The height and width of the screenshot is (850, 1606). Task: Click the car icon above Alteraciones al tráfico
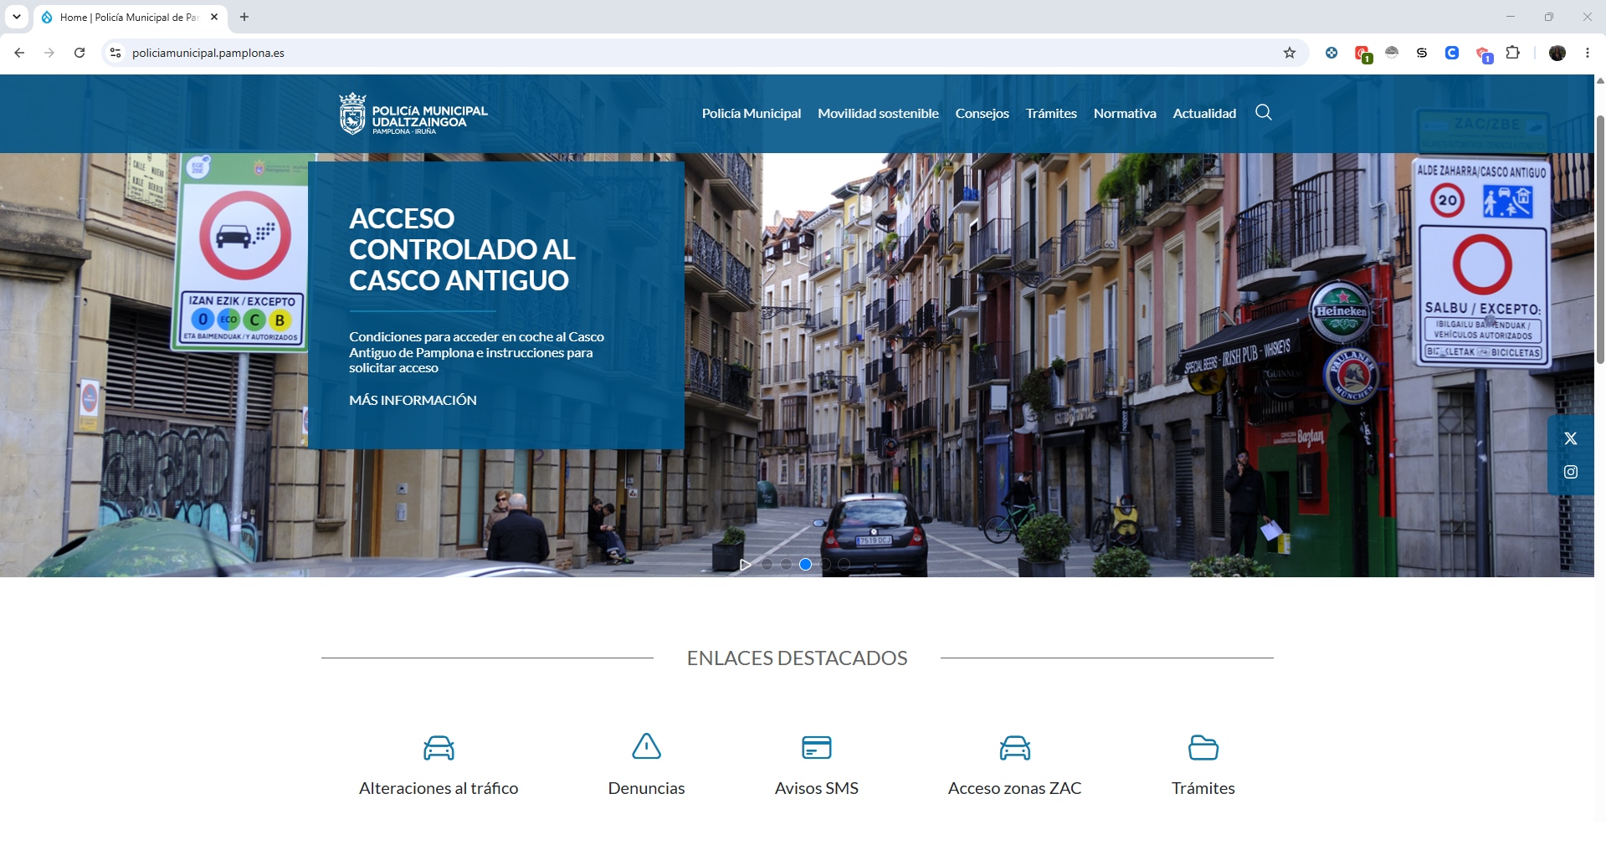point(439,747)
